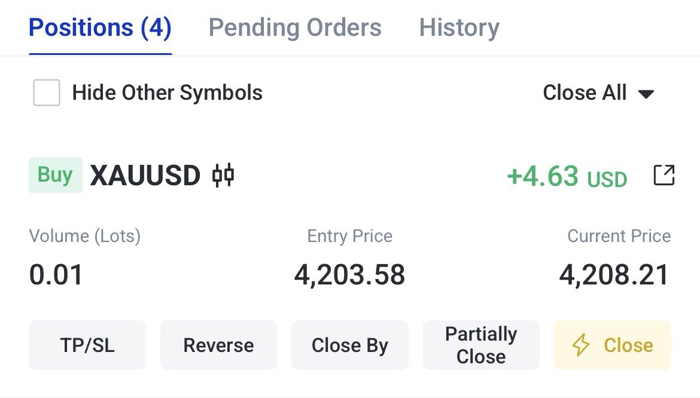Image resolution: width=700 pixels, height=398 pixels.
Task: Reverse the XAUUSD position
Action: (219, 345)
